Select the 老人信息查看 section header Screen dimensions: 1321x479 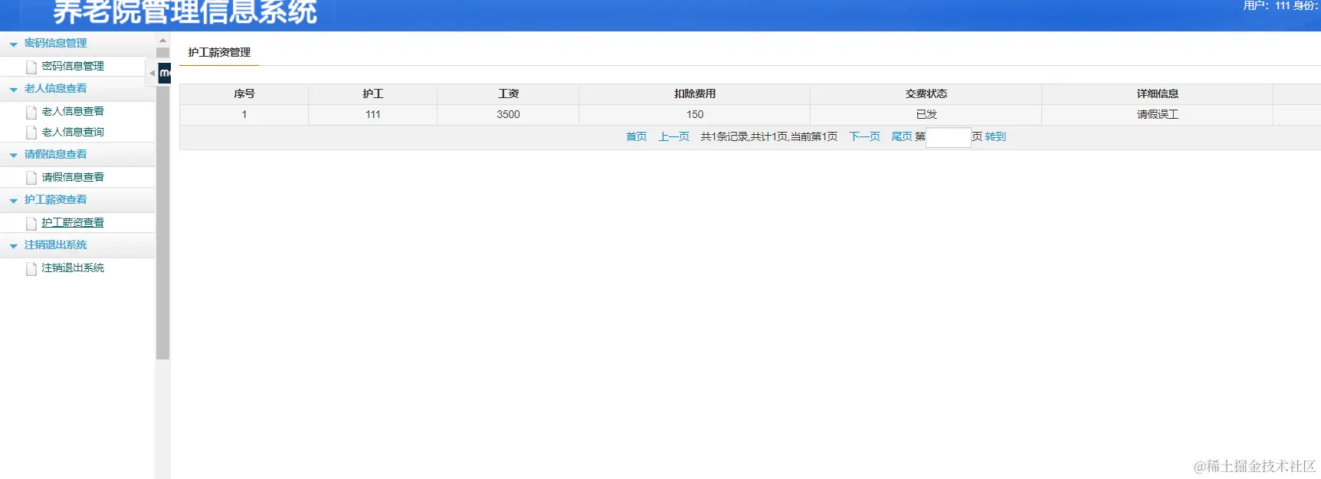click(55, 88)
